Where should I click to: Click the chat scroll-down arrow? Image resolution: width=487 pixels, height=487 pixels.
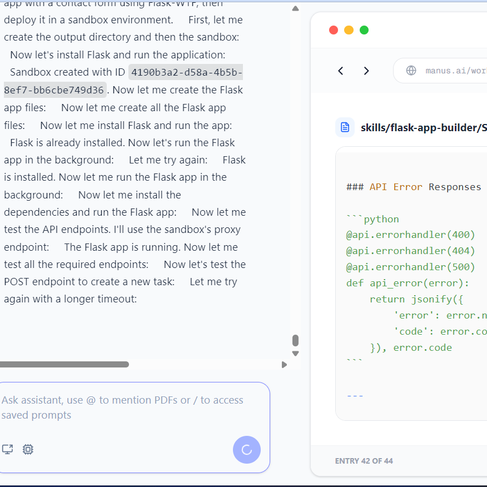(295, 354)
